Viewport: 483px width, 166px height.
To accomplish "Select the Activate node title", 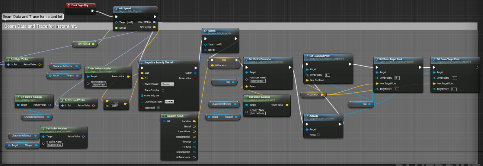I will pyautogui.click(x=314, y=116).
